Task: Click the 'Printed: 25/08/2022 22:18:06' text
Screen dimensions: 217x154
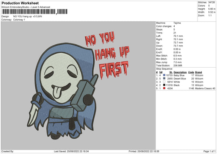Action: (144, 151)
